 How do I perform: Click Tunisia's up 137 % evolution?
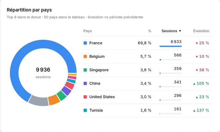tap(201, 110)
